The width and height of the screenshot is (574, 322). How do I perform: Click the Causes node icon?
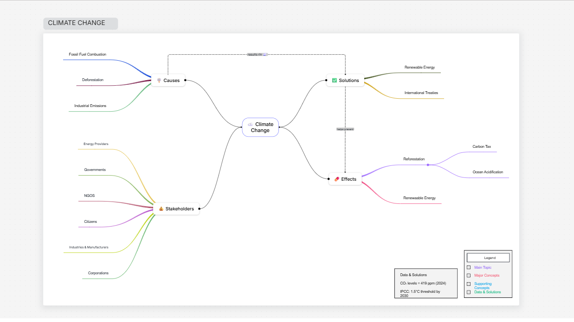point(159,80)
